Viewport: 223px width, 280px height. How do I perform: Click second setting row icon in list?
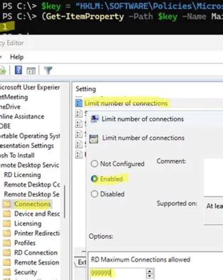[79, 114]
